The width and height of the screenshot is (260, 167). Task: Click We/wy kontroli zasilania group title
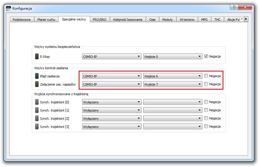point(51,68)
